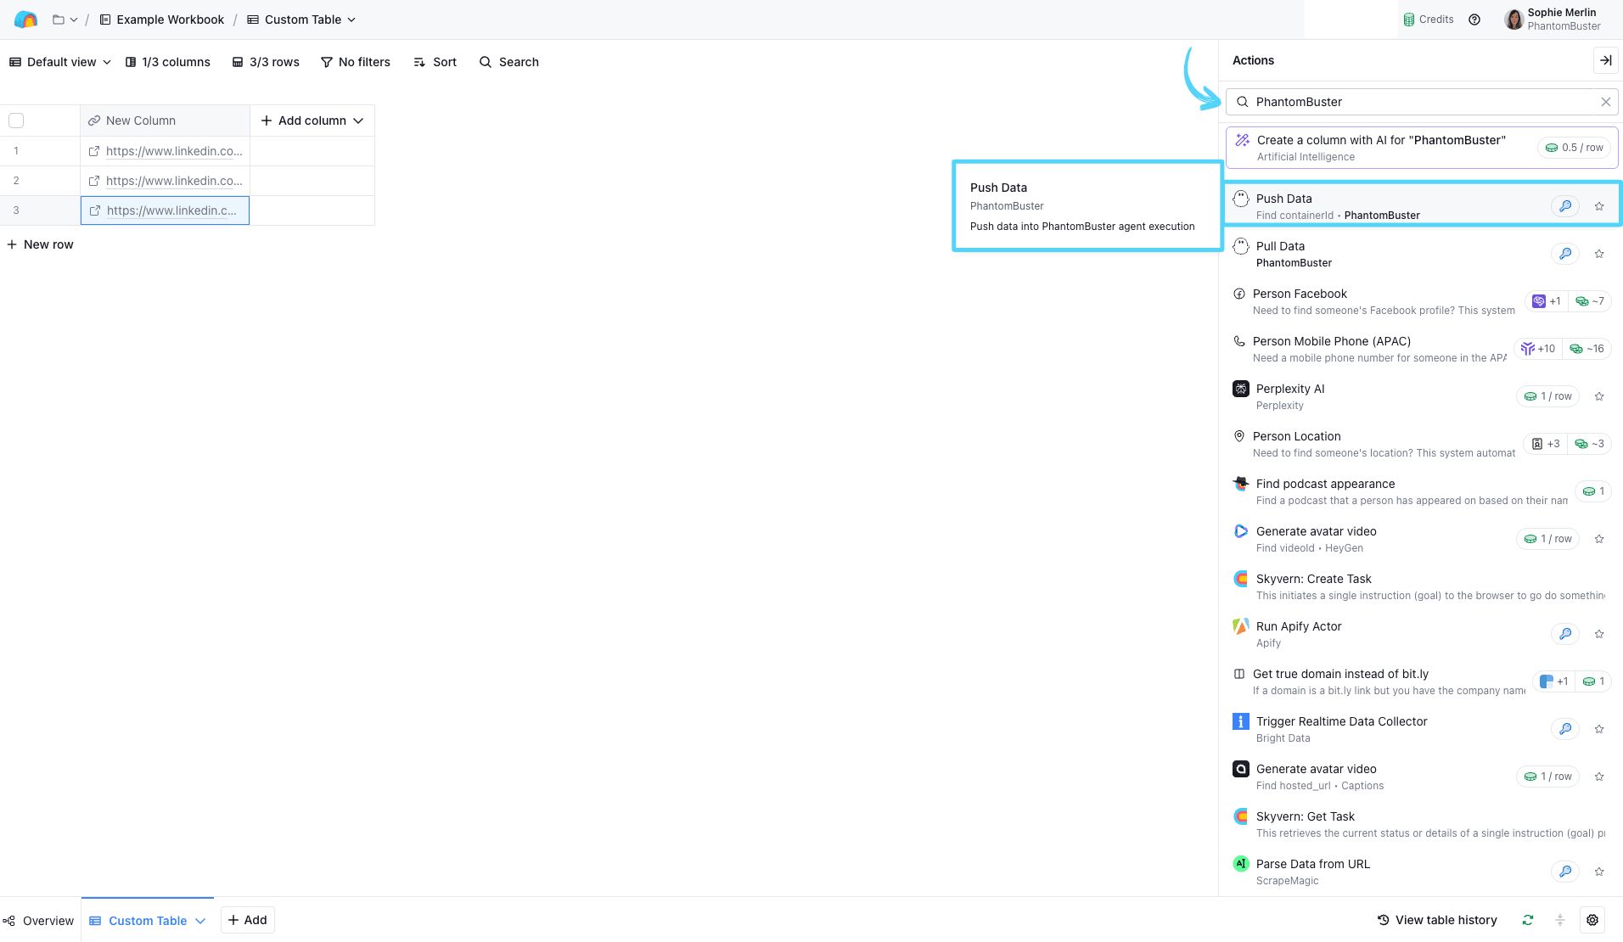This screenshot has height=942, width=1623.
Task: Select Skyvern: Get Task
Action: 1422,823
